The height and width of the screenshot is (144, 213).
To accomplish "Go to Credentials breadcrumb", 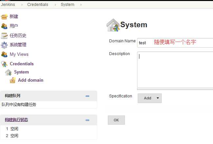I will point(37,5).
